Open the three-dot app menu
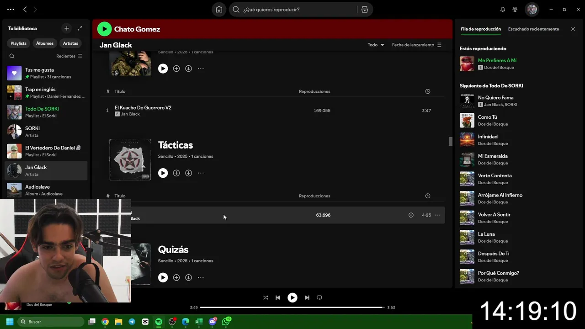The image size is (585, 329). (11, 10)
